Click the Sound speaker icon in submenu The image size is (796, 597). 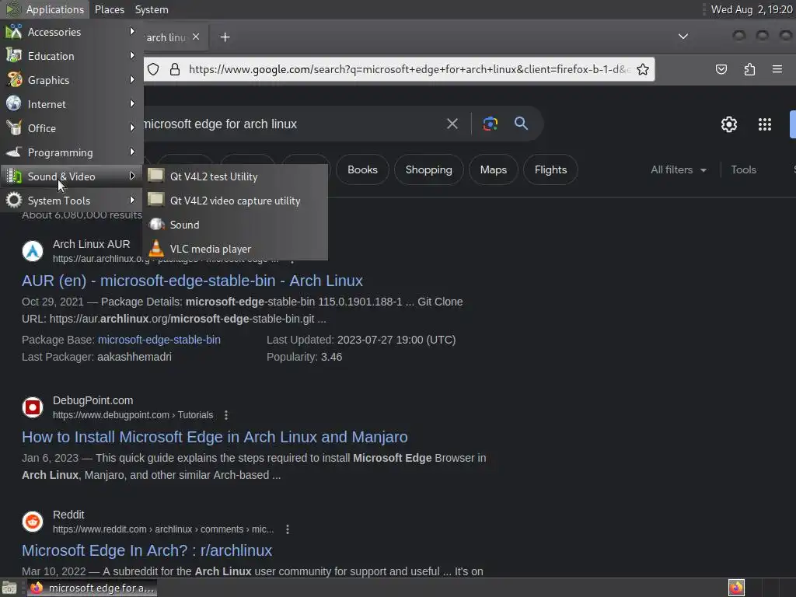[x=156, y=225]
